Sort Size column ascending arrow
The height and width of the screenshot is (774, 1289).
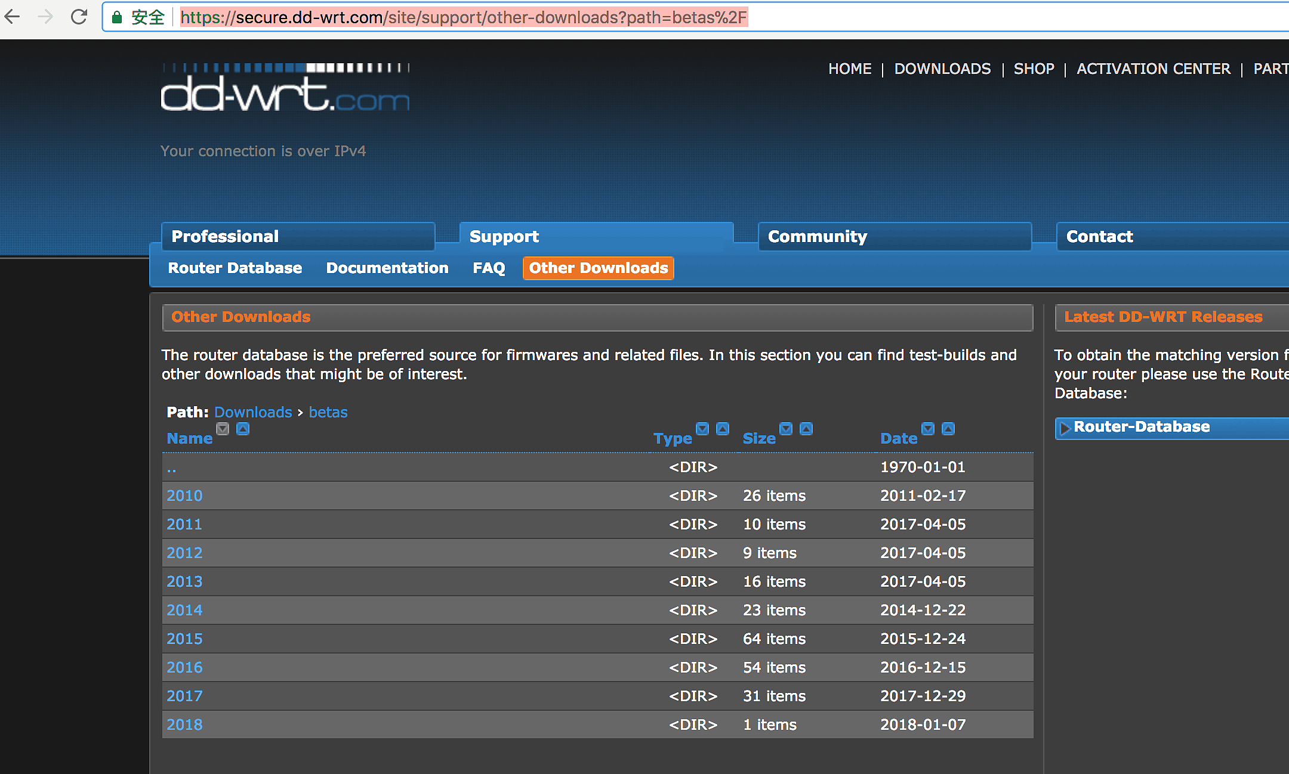[806, 429]
